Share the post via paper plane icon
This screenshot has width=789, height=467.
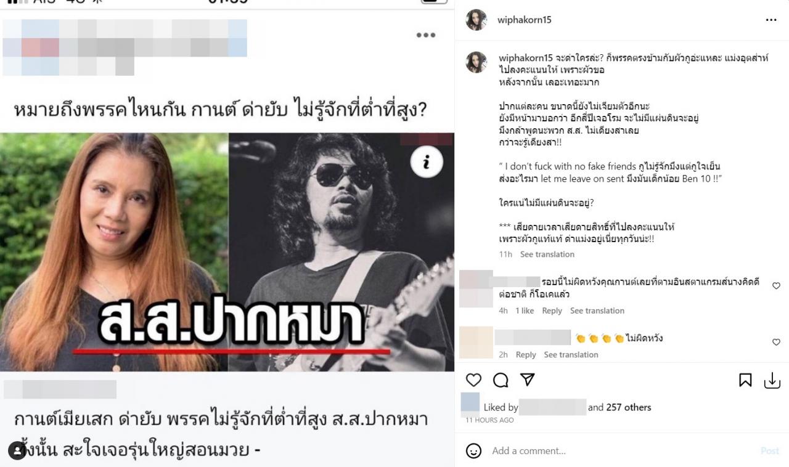click(x=527, y=379)
